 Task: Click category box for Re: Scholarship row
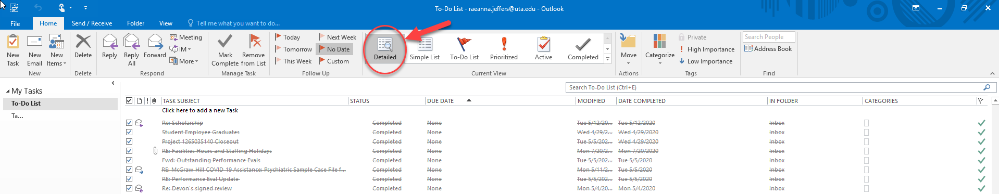click(x=866, y=123)
